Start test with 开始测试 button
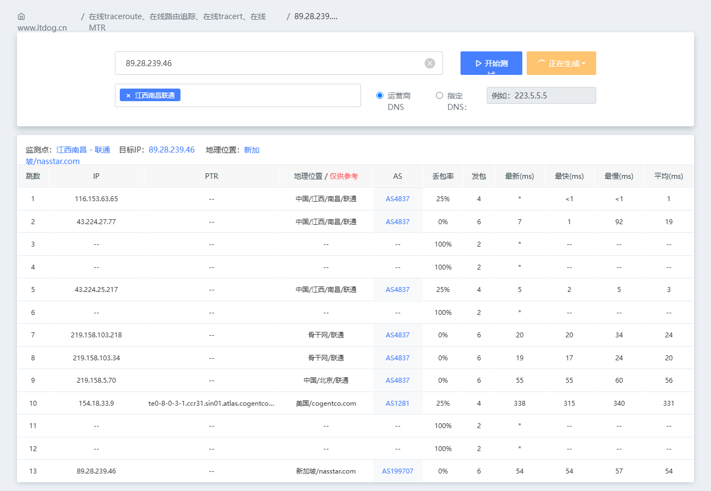Image resolution: width=711 pixels, height=491 pixels. coord(491,63)
